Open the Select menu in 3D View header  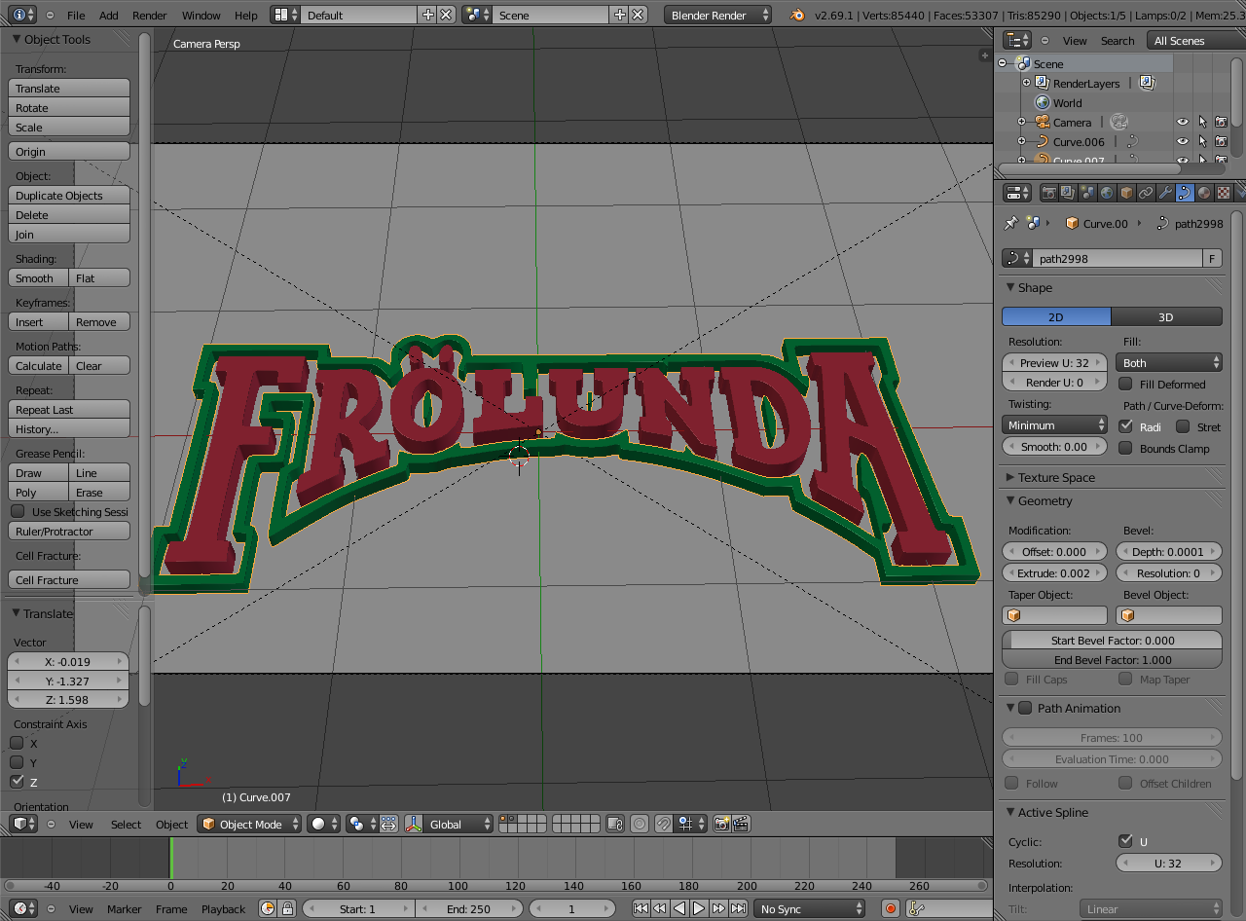tap(126, 824)
